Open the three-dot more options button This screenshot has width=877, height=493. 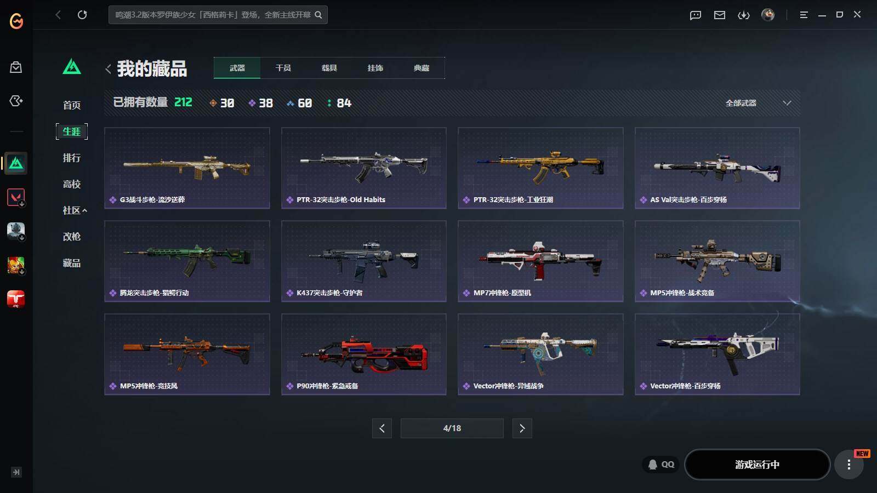click(x=849, y=465)
